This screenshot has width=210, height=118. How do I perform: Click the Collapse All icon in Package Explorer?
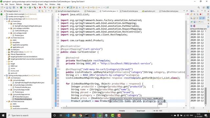pyautogui.click(x=39, y=11)
